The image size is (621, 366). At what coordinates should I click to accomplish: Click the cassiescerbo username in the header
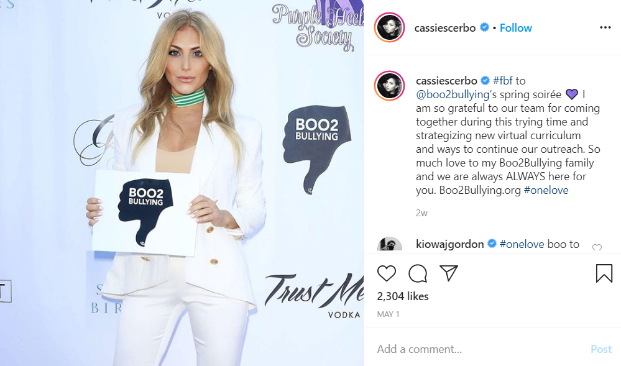point(444,28)
